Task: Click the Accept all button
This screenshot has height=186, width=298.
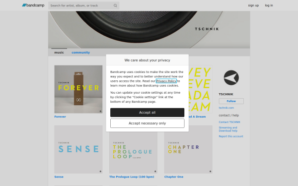Action: [x=148, y=113]
